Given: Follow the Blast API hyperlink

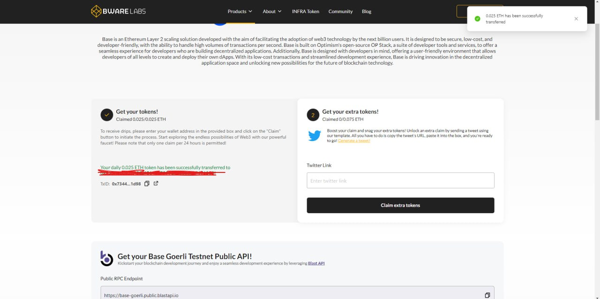Looking at the screenshot, I should point(316,263).
